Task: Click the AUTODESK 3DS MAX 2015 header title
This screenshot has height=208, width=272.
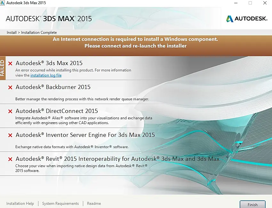Action: tap(49, 19)
